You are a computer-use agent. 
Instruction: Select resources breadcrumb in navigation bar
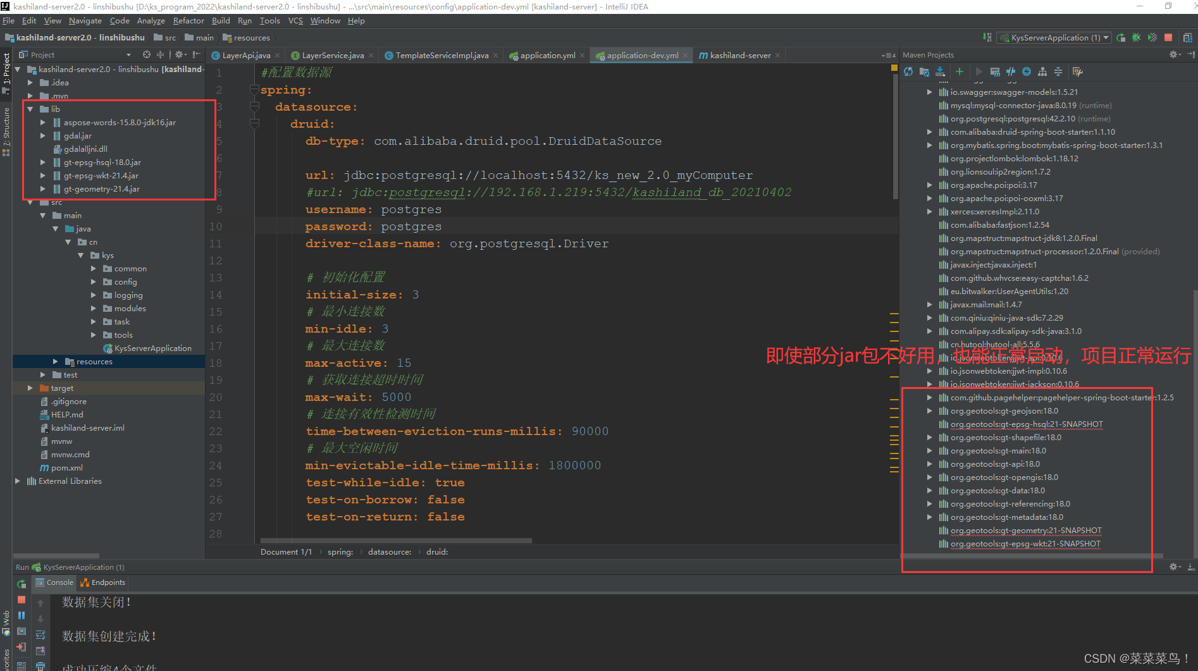point(247,38)
